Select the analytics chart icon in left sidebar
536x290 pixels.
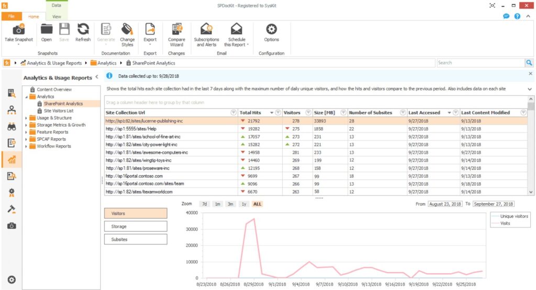tap(12, 159)
